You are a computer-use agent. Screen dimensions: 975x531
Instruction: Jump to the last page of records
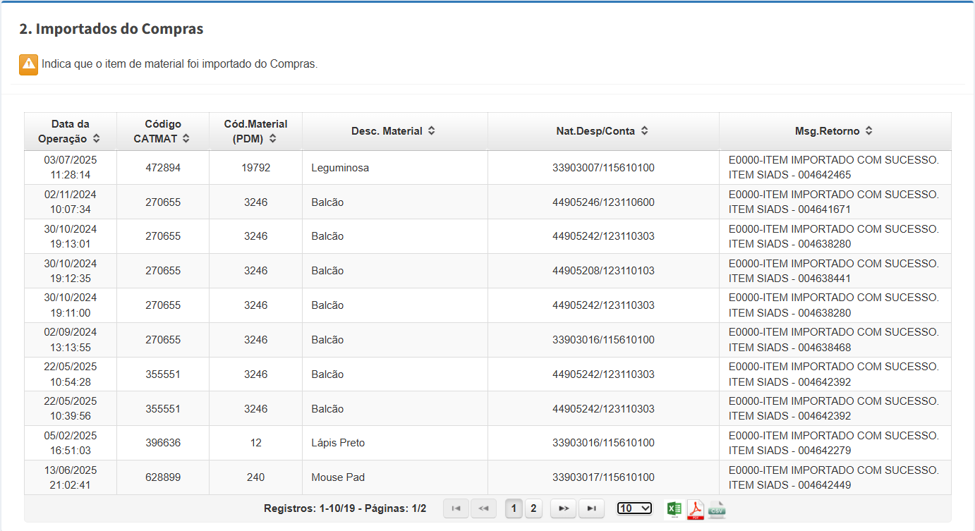(591, 508)
